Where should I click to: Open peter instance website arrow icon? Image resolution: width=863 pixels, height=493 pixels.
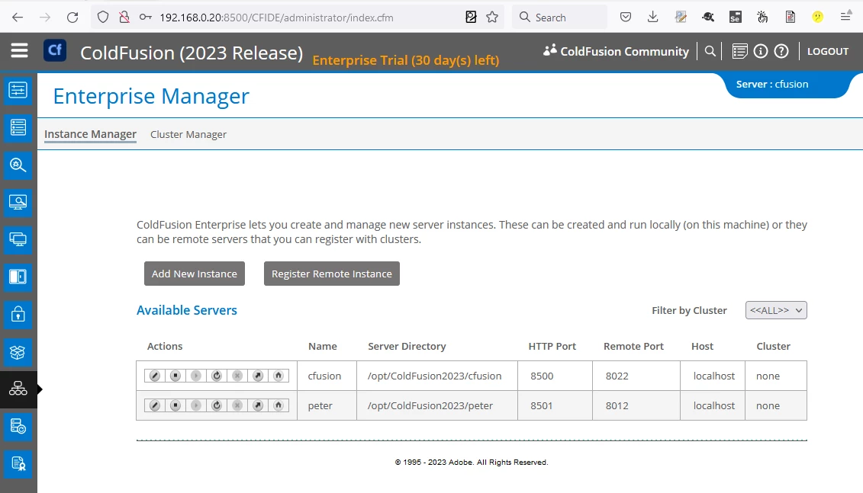pos(258,405)
